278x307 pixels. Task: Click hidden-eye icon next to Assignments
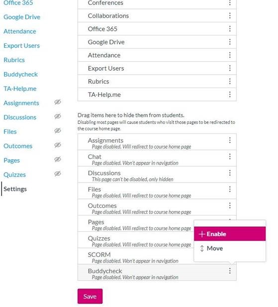[58, 102]
